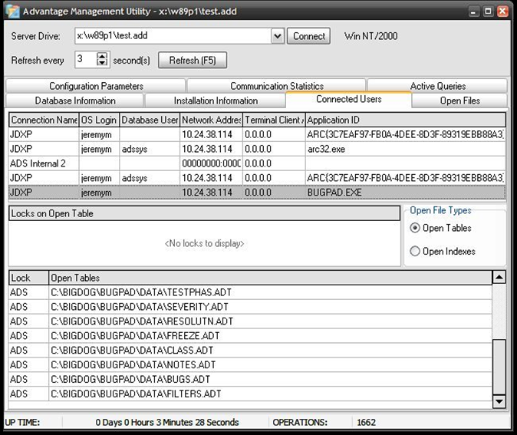
Task: Open the Communication Statistics tab
Action: 277,87
